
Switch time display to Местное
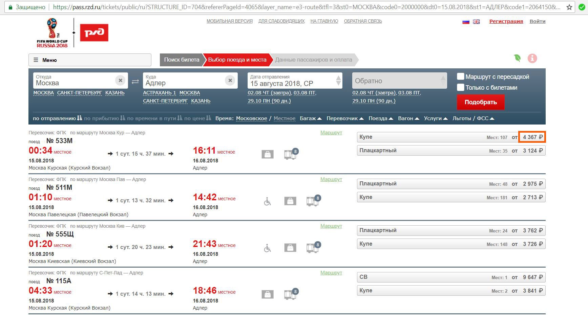click(284, 118)
